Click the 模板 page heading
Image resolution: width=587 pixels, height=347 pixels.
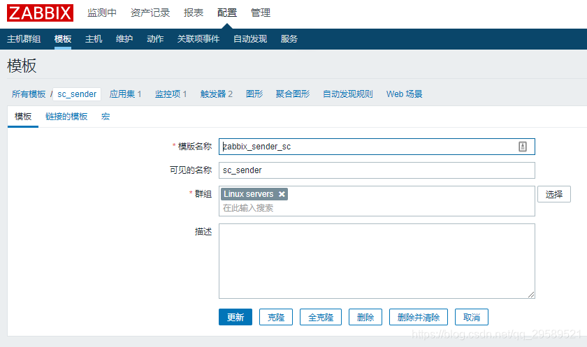(x=22, y=66)
